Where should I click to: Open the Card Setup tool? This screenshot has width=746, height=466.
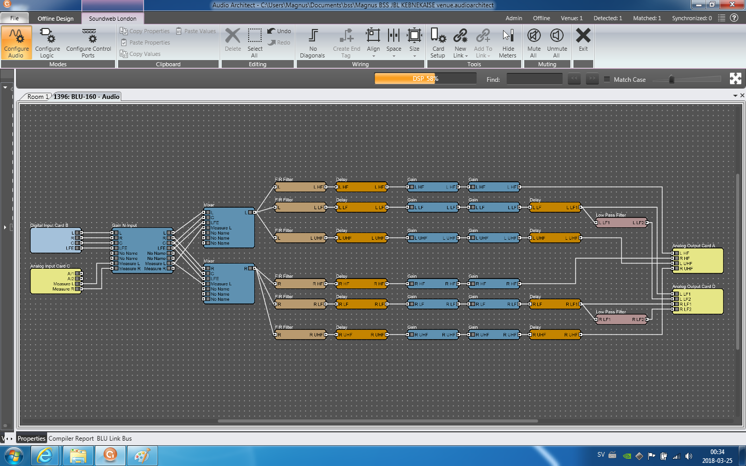438,43
